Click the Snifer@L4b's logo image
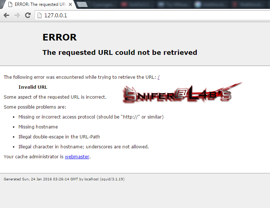This screenshot has width=270, height=208. coord(182,93)
